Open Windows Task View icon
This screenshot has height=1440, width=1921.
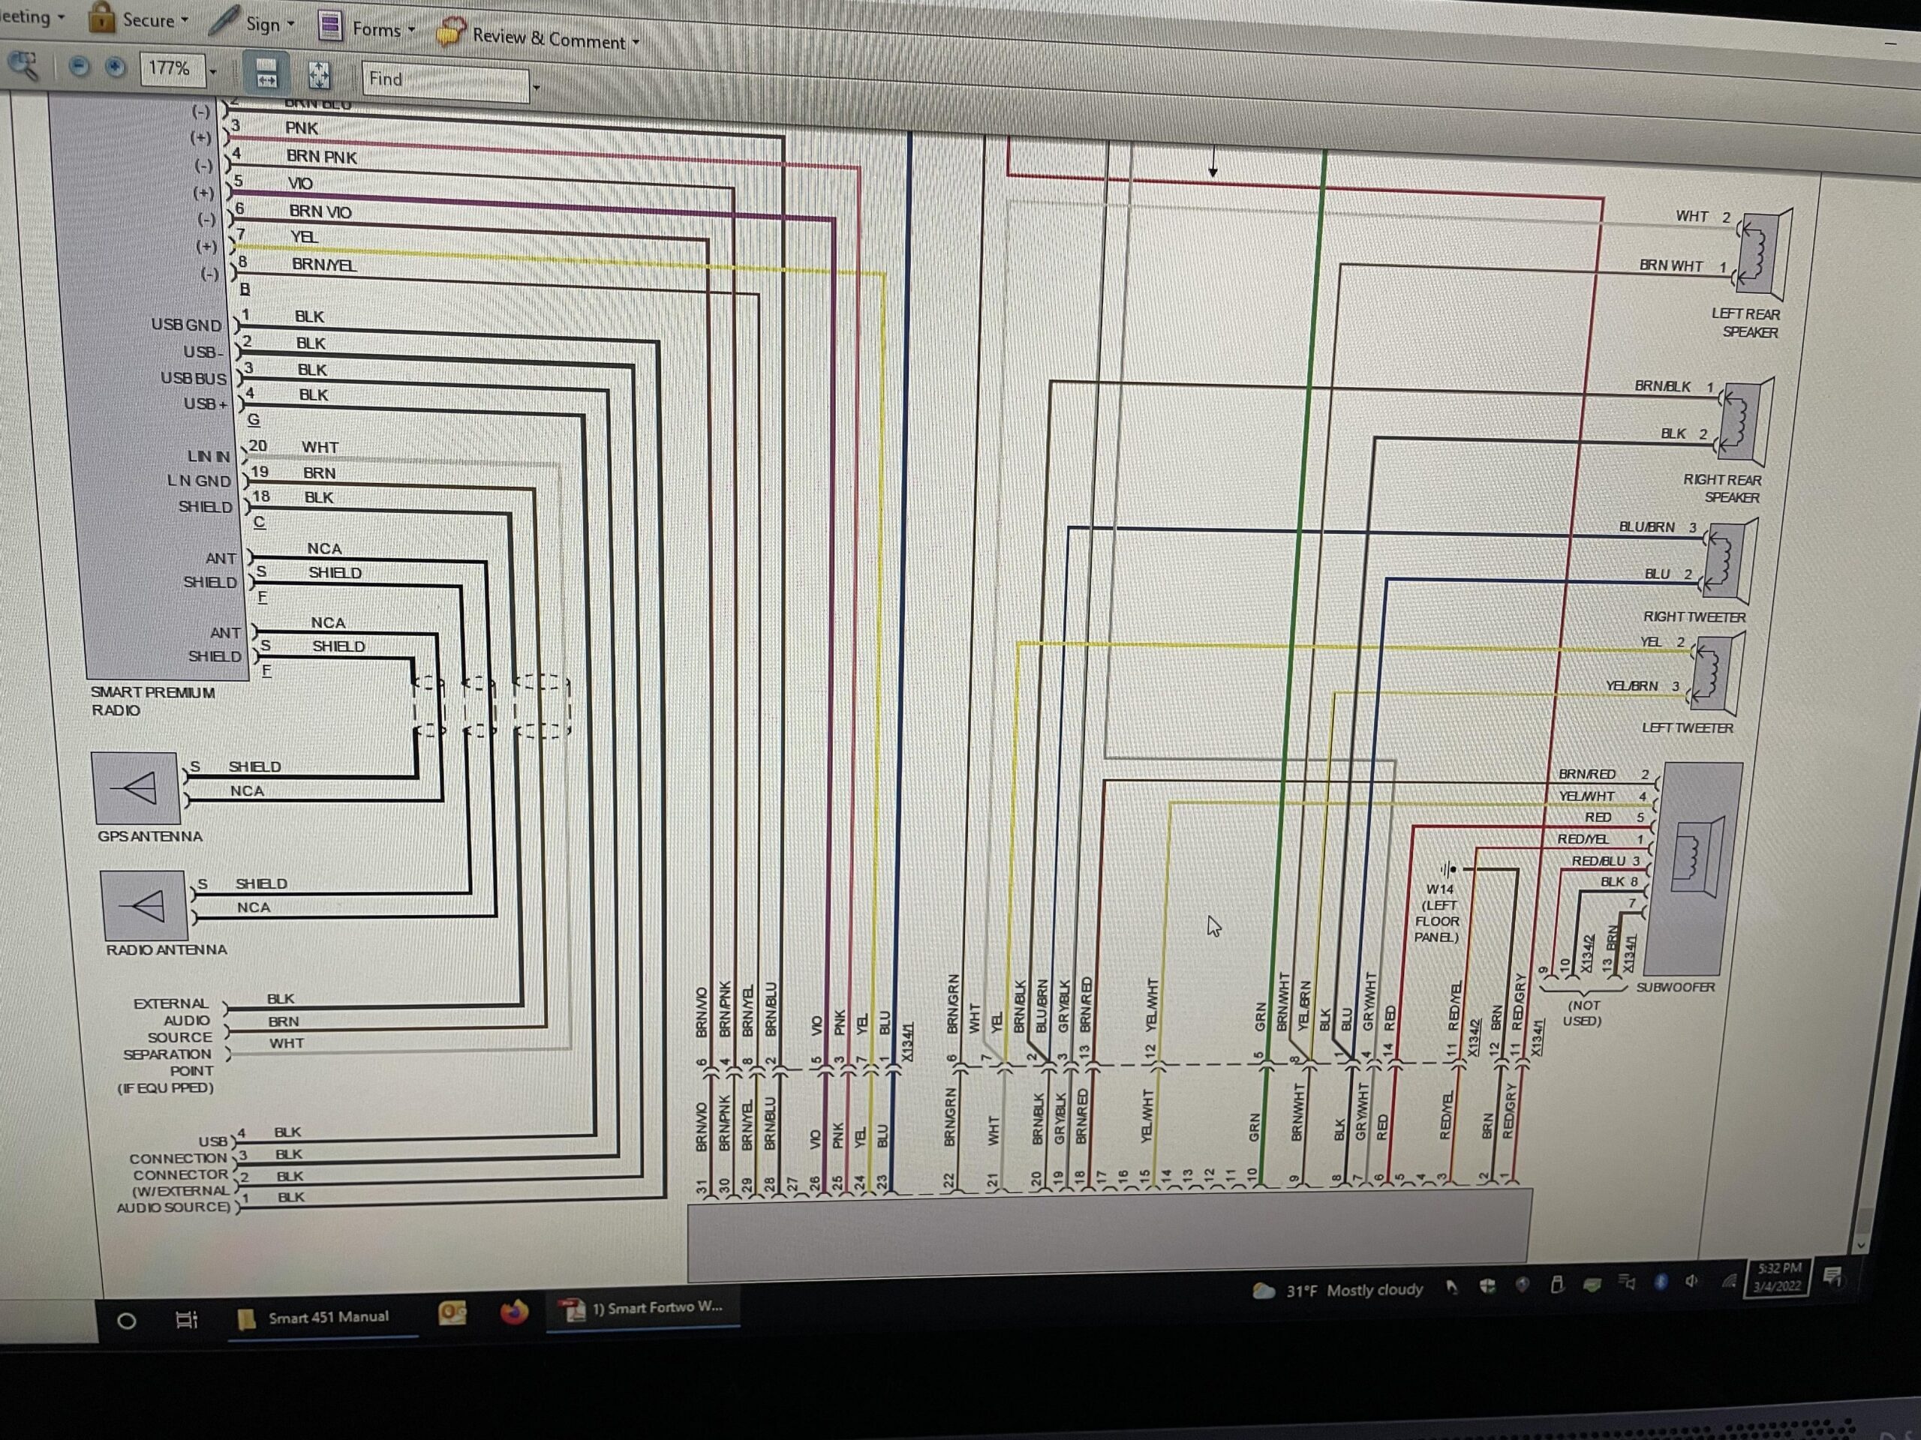186,1320
